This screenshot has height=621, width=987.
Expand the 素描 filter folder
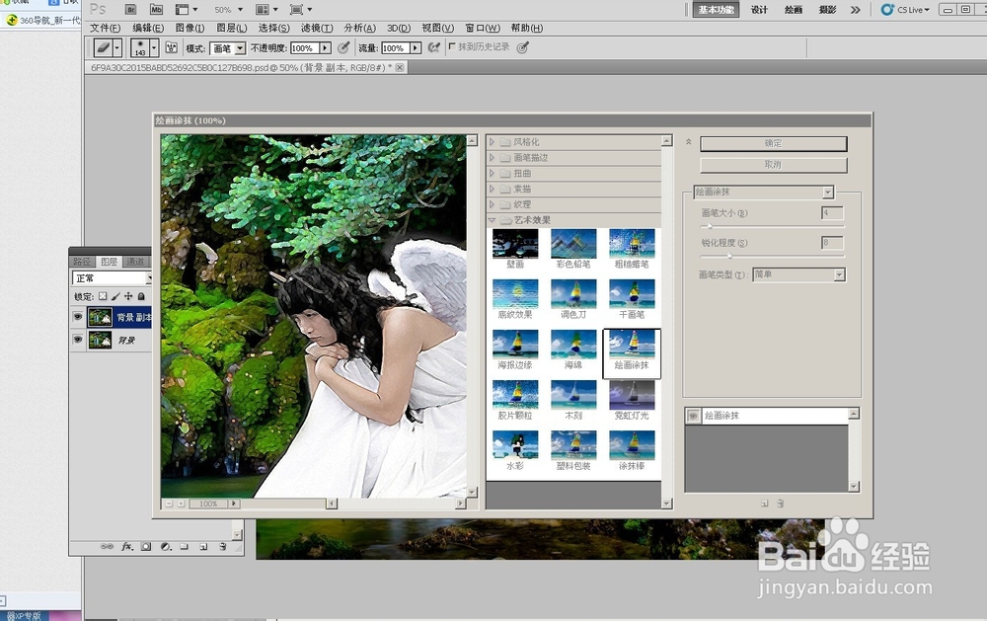[x=493, y=189]
